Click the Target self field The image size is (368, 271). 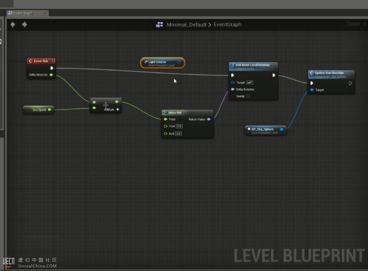click(250, 82)
